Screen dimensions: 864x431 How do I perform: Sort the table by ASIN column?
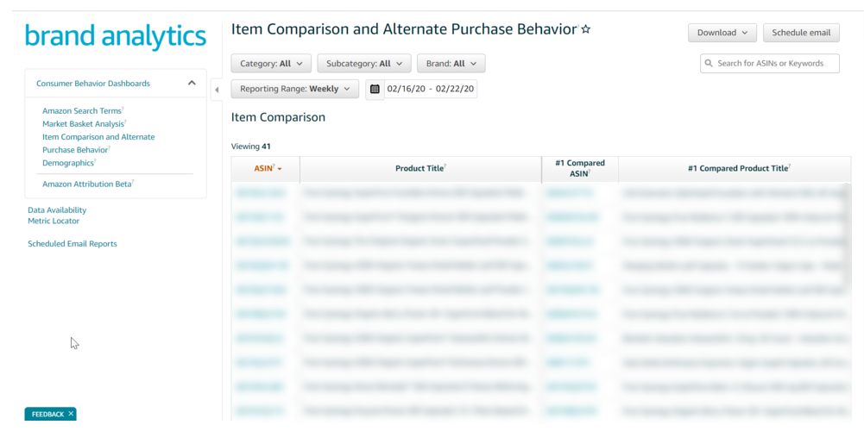[266, 169]
